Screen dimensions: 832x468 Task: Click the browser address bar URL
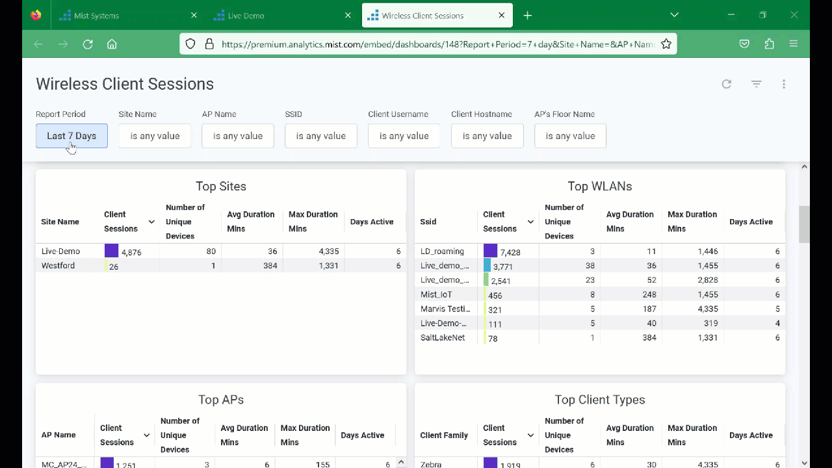[x=437, y=44]
